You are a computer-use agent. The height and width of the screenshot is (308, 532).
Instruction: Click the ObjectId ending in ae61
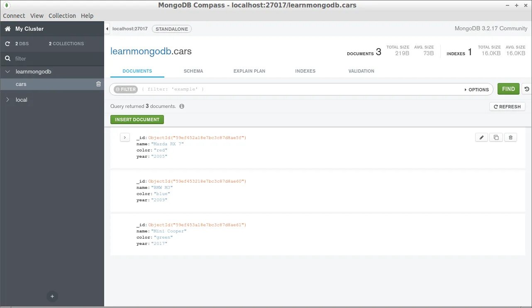pyautogui.click(x=198, y=225)
